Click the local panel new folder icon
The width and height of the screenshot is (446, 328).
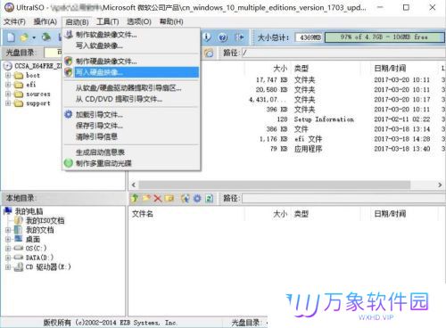click(x=146, y=198)
